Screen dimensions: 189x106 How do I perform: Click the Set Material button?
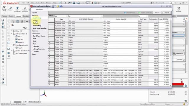(x=178, y=54)
